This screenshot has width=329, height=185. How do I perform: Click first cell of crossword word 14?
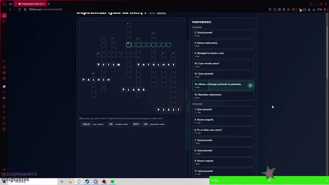point(129,45)
